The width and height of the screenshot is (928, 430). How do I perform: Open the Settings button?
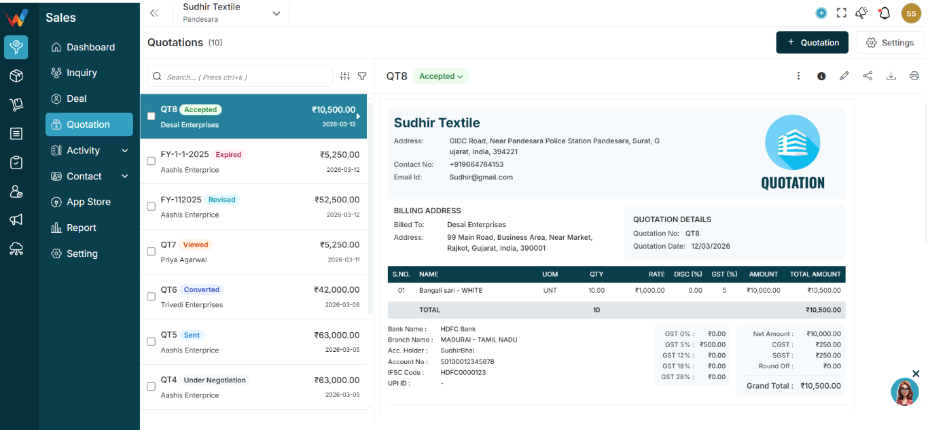point(889,42)
